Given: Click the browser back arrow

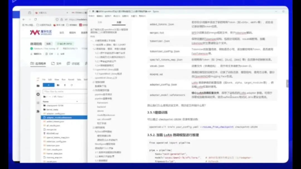Looking at the screenshot, I should tap(24, 19).
